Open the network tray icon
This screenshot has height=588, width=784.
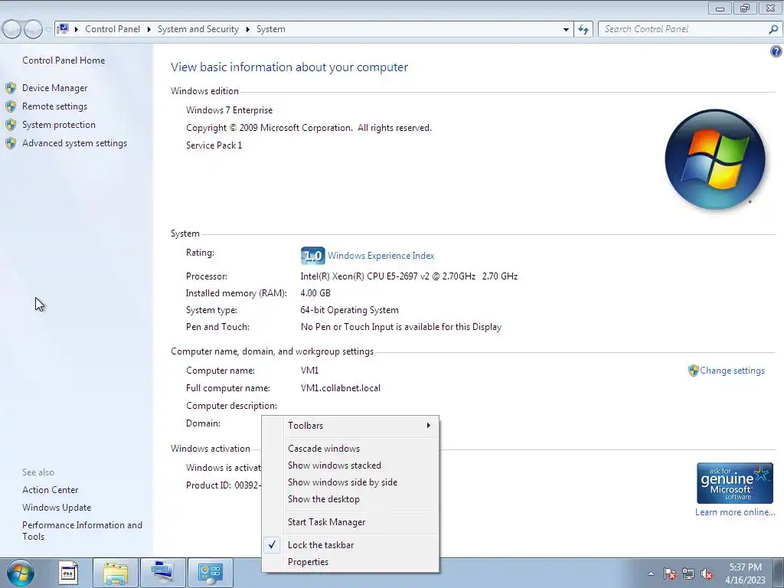(688, 574)
